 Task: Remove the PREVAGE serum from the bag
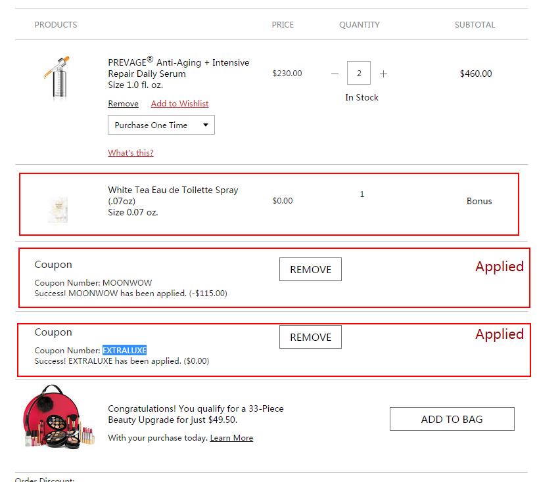point(124,104)
